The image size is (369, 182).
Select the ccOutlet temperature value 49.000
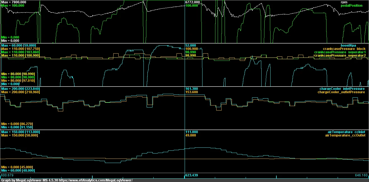(x=191, y=135)
